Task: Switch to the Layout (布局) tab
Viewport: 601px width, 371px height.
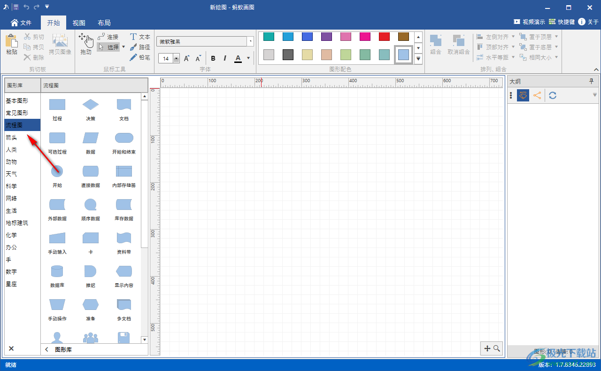Action: (104, 23)
